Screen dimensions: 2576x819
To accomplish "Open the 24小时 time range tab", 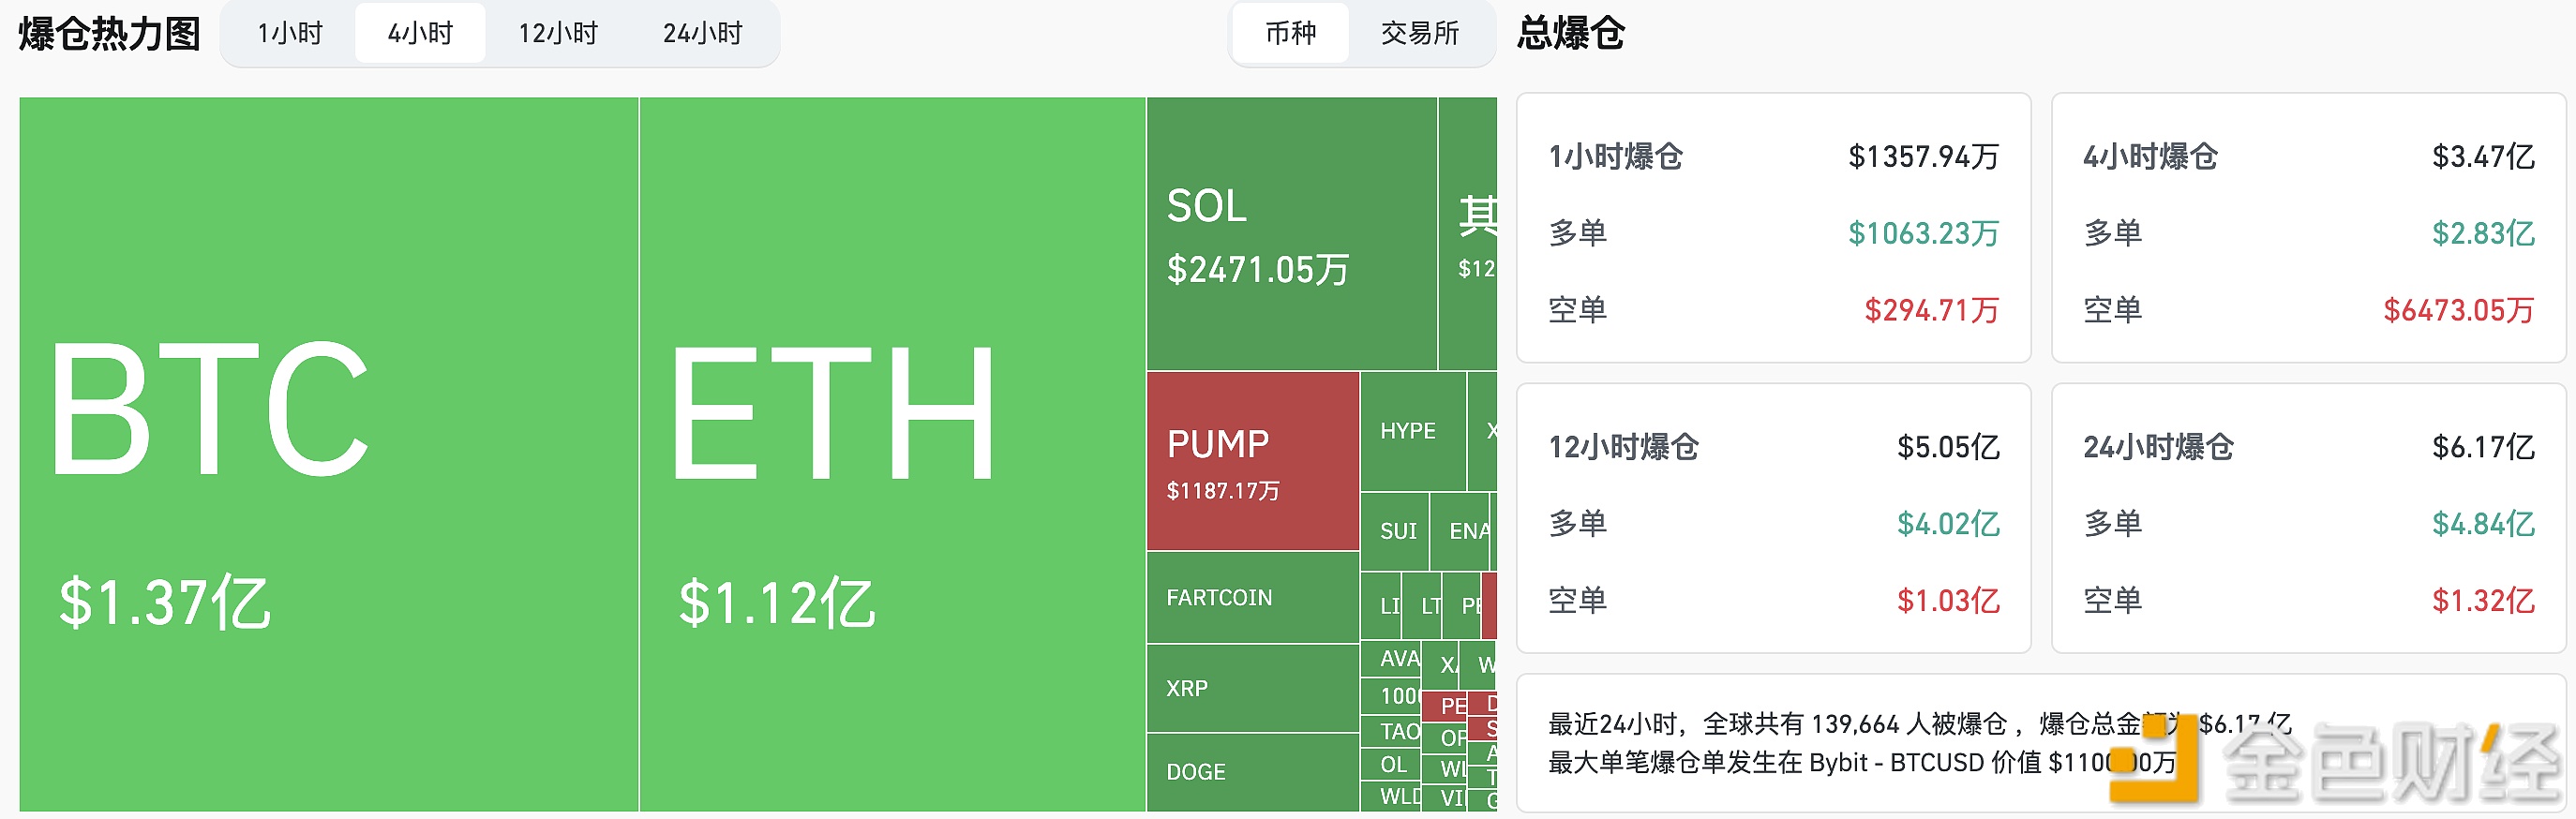I will (x=702, y=34).
